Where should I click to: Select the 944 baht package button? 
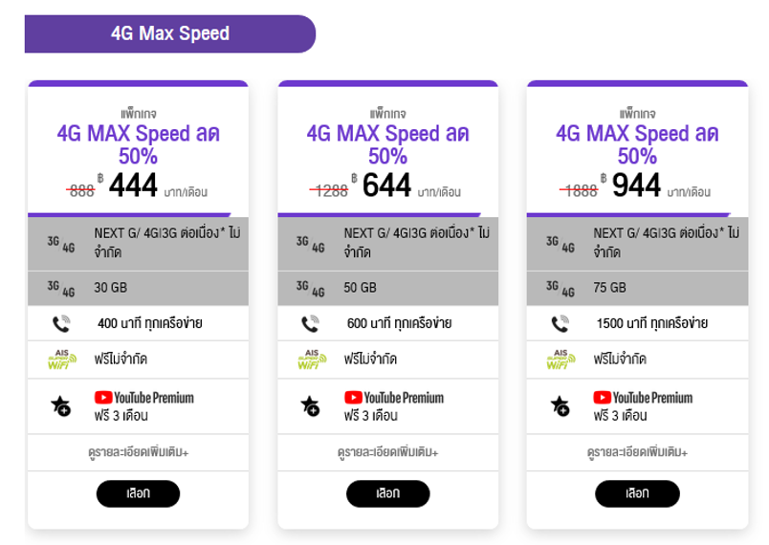(x=637, y=493)
